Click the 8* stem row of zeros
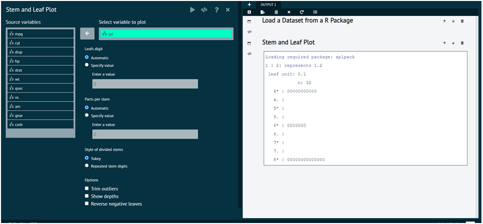Viewport: 483px width, 224px height. pyautogui.click(x=299, y=160)
